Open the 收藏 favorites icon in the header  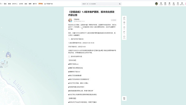[x=174, y=4]
